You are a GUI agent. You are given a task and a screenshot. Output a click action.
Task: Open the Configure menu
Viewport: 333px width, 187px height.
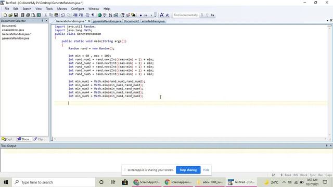[x=78, y=9]
